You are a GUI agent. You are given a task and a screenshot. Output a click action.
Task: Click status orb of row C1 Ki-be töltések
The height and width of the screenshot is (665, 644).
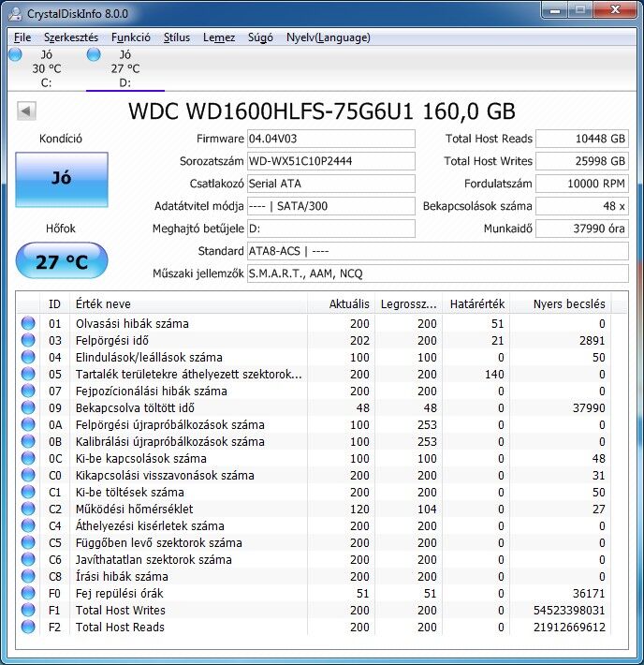pos(28,492)
